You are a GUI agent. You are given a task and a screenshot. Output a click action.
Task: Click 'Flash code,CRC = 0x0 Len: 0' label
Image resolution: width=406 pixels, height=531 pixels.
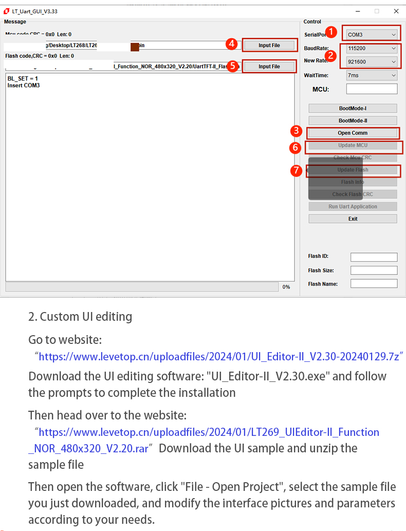pos(40,56)
